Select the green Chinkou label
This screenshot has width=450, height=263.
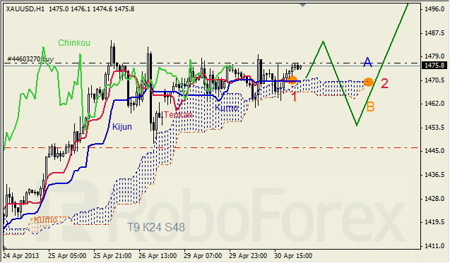(x=74, y=43)
